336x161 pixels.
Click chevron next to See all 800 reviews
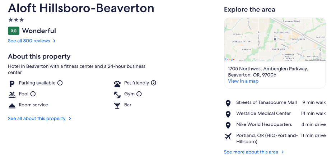[x=54, y=41]
